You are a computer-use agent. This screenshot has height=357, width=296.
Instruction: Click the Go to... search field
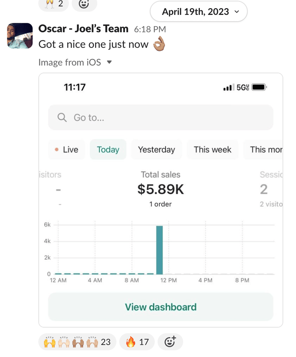coord(161,118)
